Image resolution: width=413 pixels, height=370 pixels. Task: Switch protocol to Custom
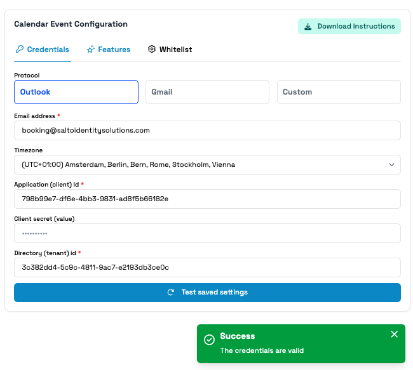339,92
